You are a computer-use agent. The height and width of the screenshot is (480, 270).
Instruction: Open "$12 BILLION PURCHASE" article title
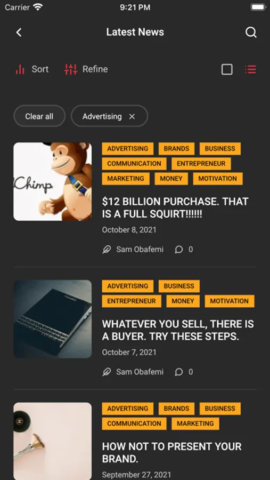[175, 207]
